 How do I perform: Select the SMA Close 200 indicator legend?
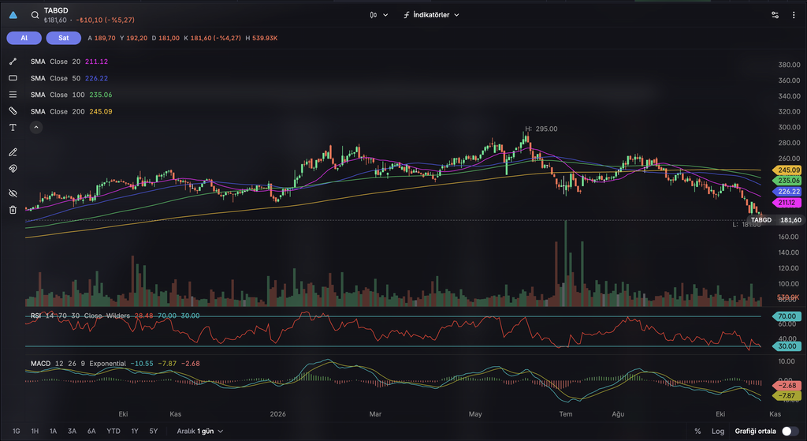click(71, 111)
